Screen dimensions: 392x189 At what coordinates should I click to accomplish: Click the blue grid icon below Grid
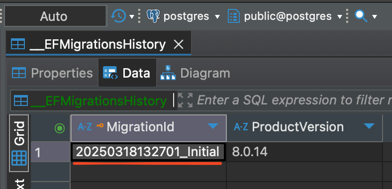[x=19, y=158]
